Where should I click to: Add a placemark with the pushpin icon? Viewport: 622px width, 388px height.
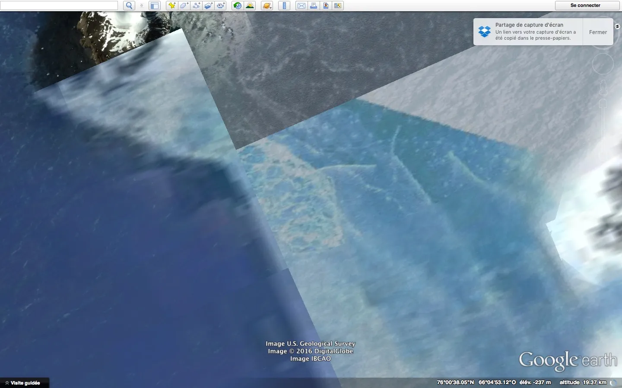pyautogui.click(x=172, y=6)
